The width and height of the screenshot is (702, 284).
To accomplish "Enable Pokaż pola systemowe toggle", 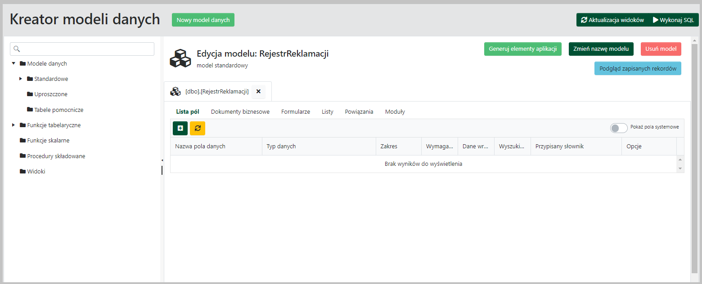I will pos(619,128).
